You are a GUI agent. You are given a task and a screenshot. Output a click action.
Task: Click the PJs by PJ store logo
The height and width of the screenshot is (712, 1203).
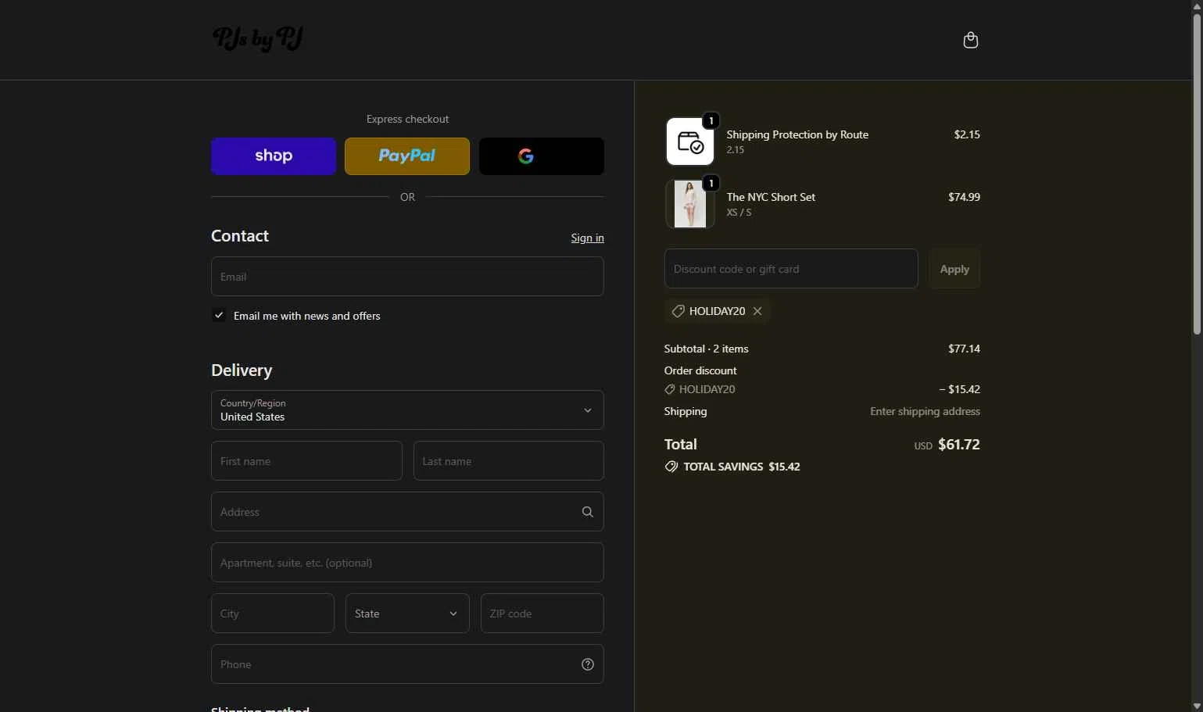[x=258, y=39]
